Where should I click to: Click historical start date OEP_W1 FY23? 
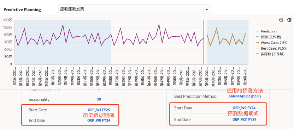point(99,110)
